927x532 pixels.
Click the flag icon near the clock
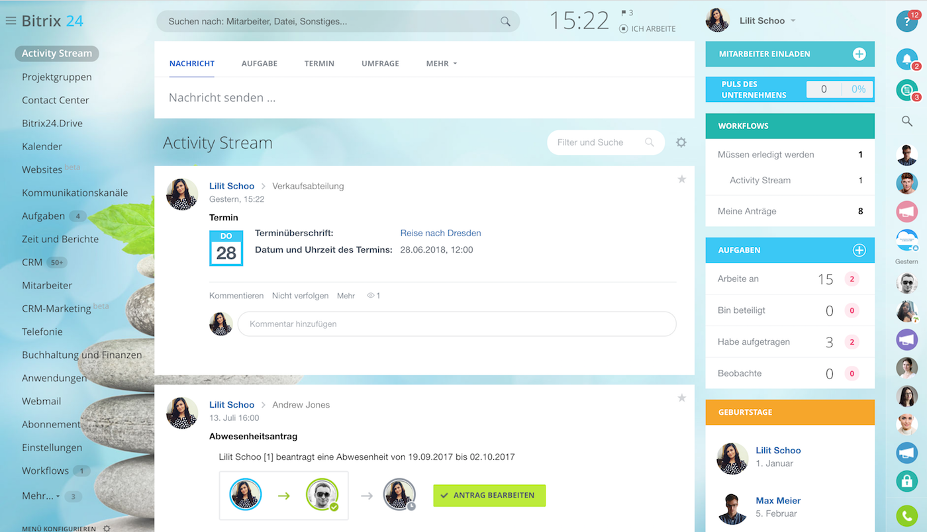624,13
